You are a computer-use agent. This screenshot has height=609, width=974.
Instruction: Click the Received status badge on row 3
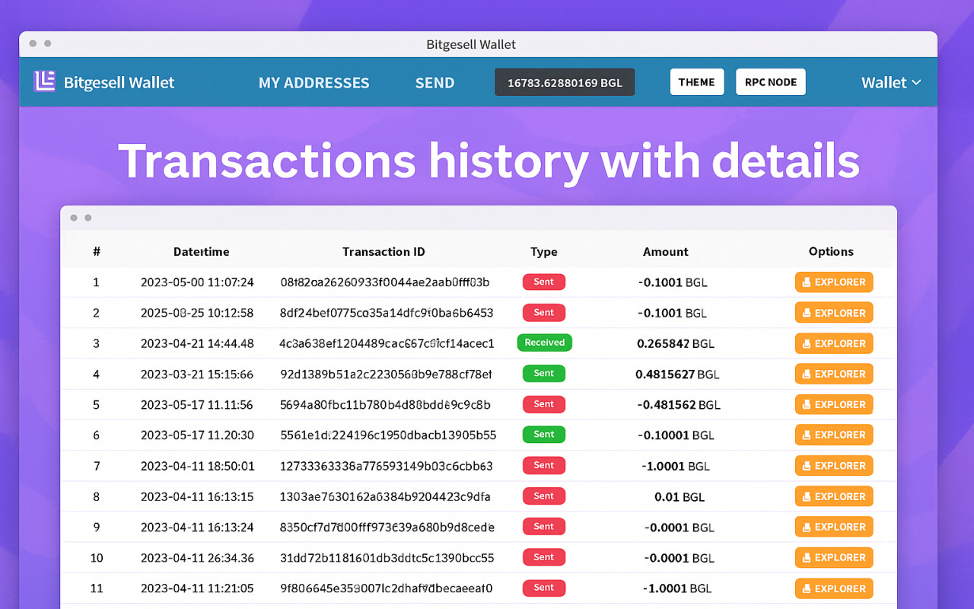(x=544, y=343)
